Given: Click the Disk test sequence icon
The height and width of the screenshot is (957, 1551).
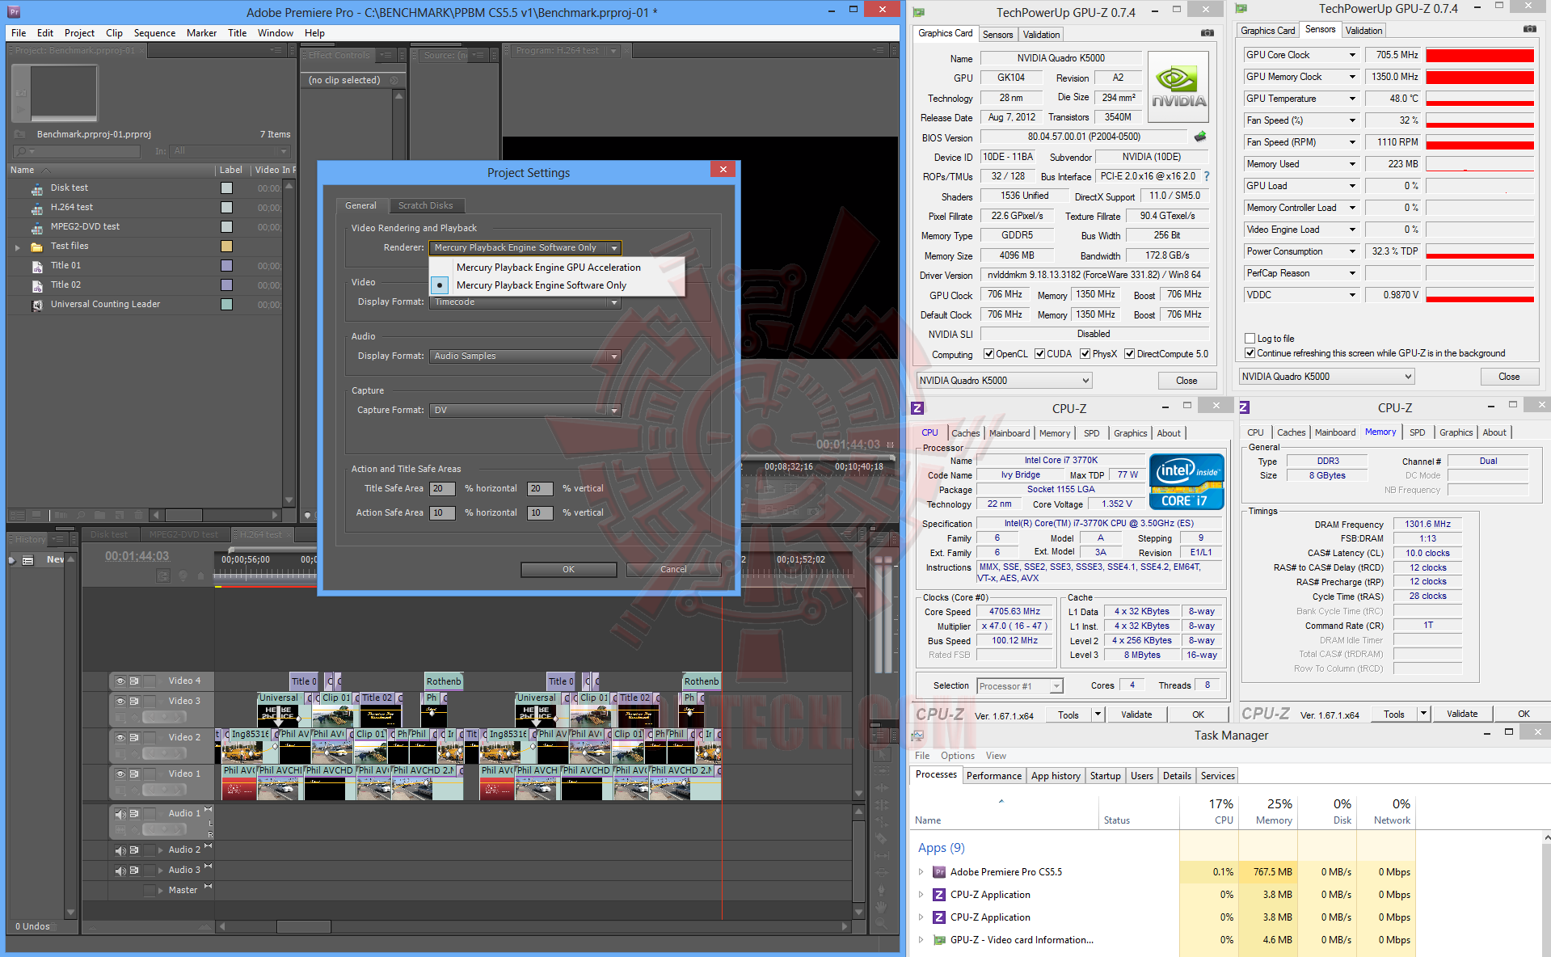Looking at the screenshot, I should point(37,188).
